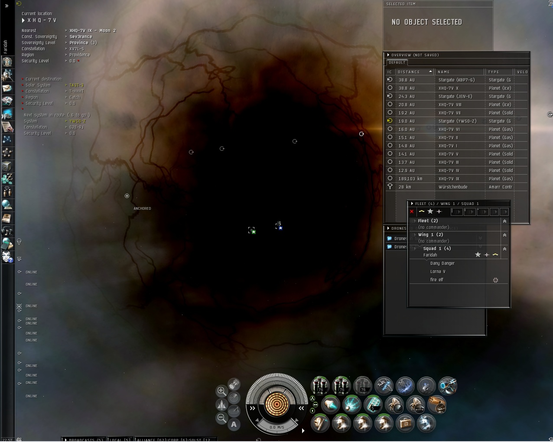
Task: Activate the turret module at top row end
Action: [x=448, y=385]
